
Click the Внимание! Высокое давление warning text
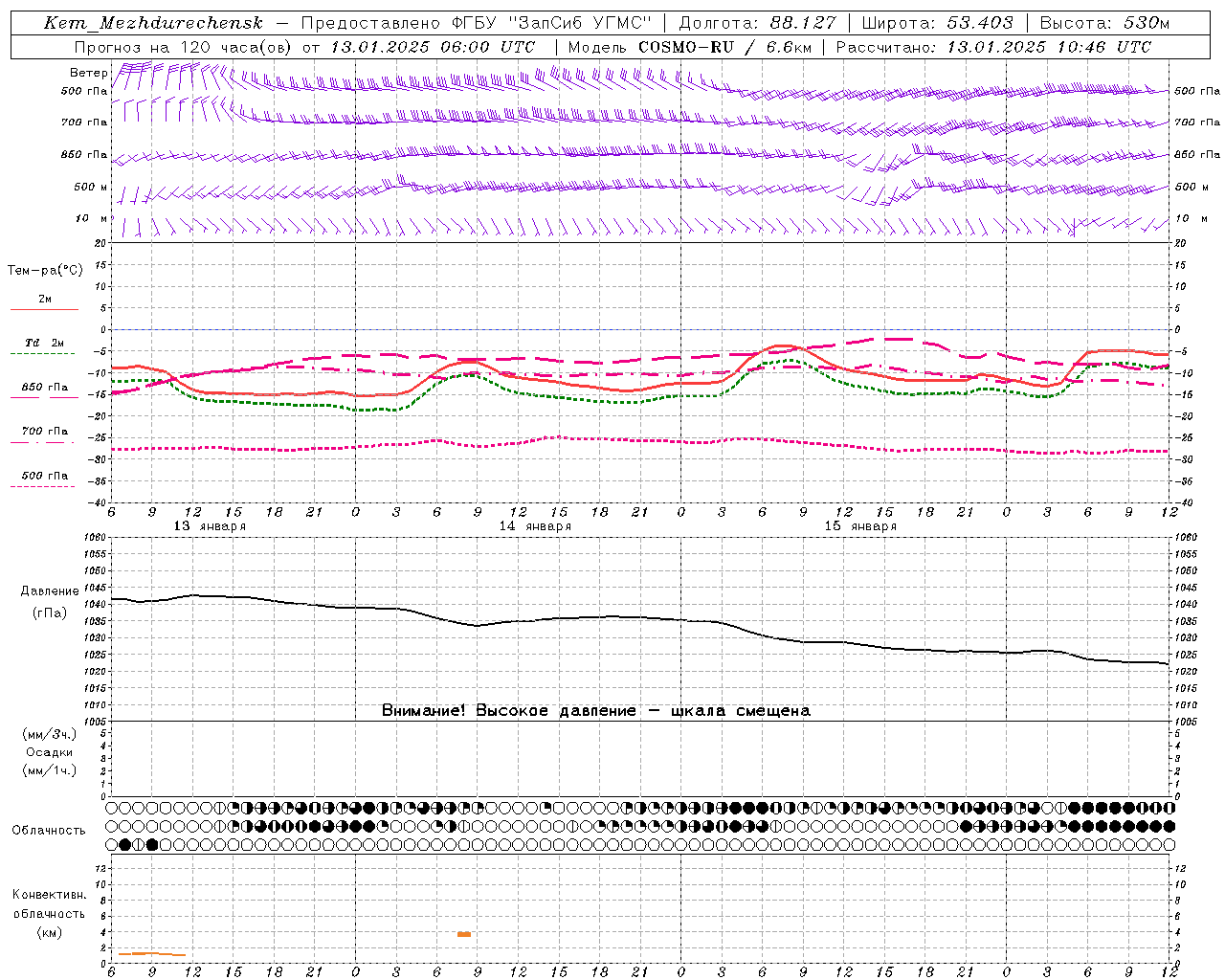pyautogui.click(x=596, y=710)
